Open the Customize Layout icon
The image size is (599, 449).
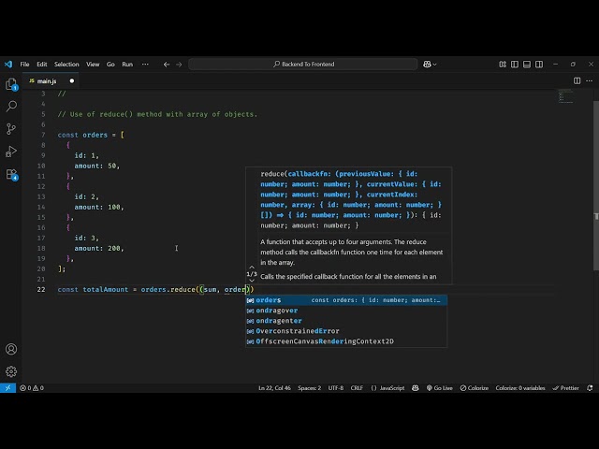[x=503, y=65]
